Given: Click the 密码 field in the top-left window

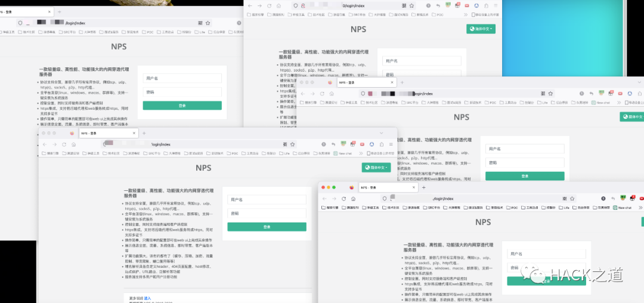Looking at the screenshot, I should pyautogui.click(x=182, y=92).
